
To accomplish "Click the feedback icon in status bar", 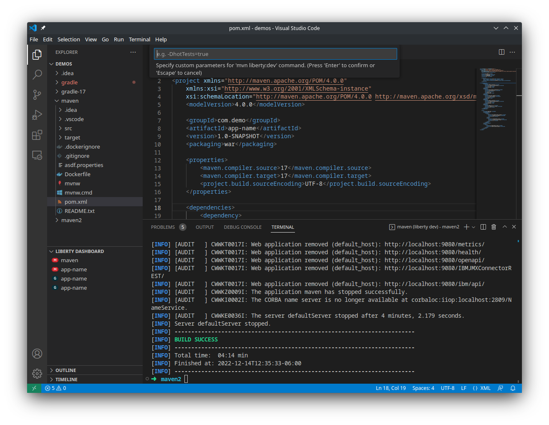I will click(500, 388).
